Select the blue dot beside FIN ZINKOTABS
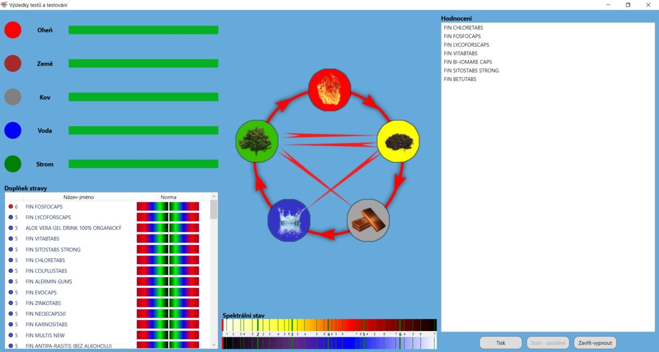The height and width of the screenshot is (352, 659). tap(10, 303)
